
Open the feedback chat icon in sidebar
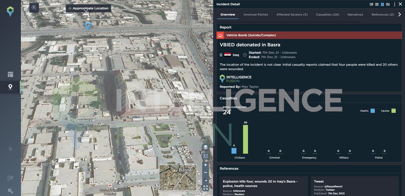[10, 179]
